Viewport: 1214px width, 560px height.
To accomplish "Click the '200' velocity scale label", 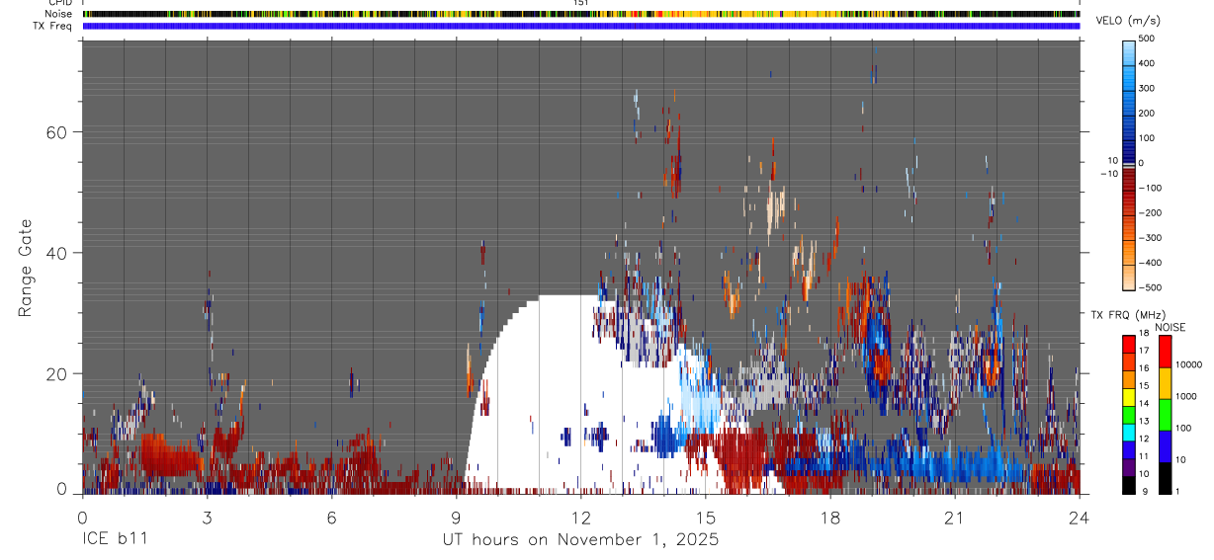I will coord(1149,113).
